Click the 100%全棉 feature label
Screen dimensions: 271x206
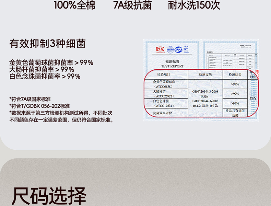(x=74, y=5)
